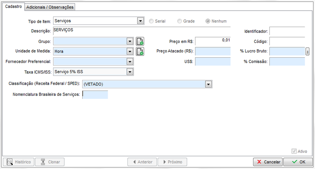Click the Identificador input field
Viewport: 315px width, 169px height.
tap(287, 31)
